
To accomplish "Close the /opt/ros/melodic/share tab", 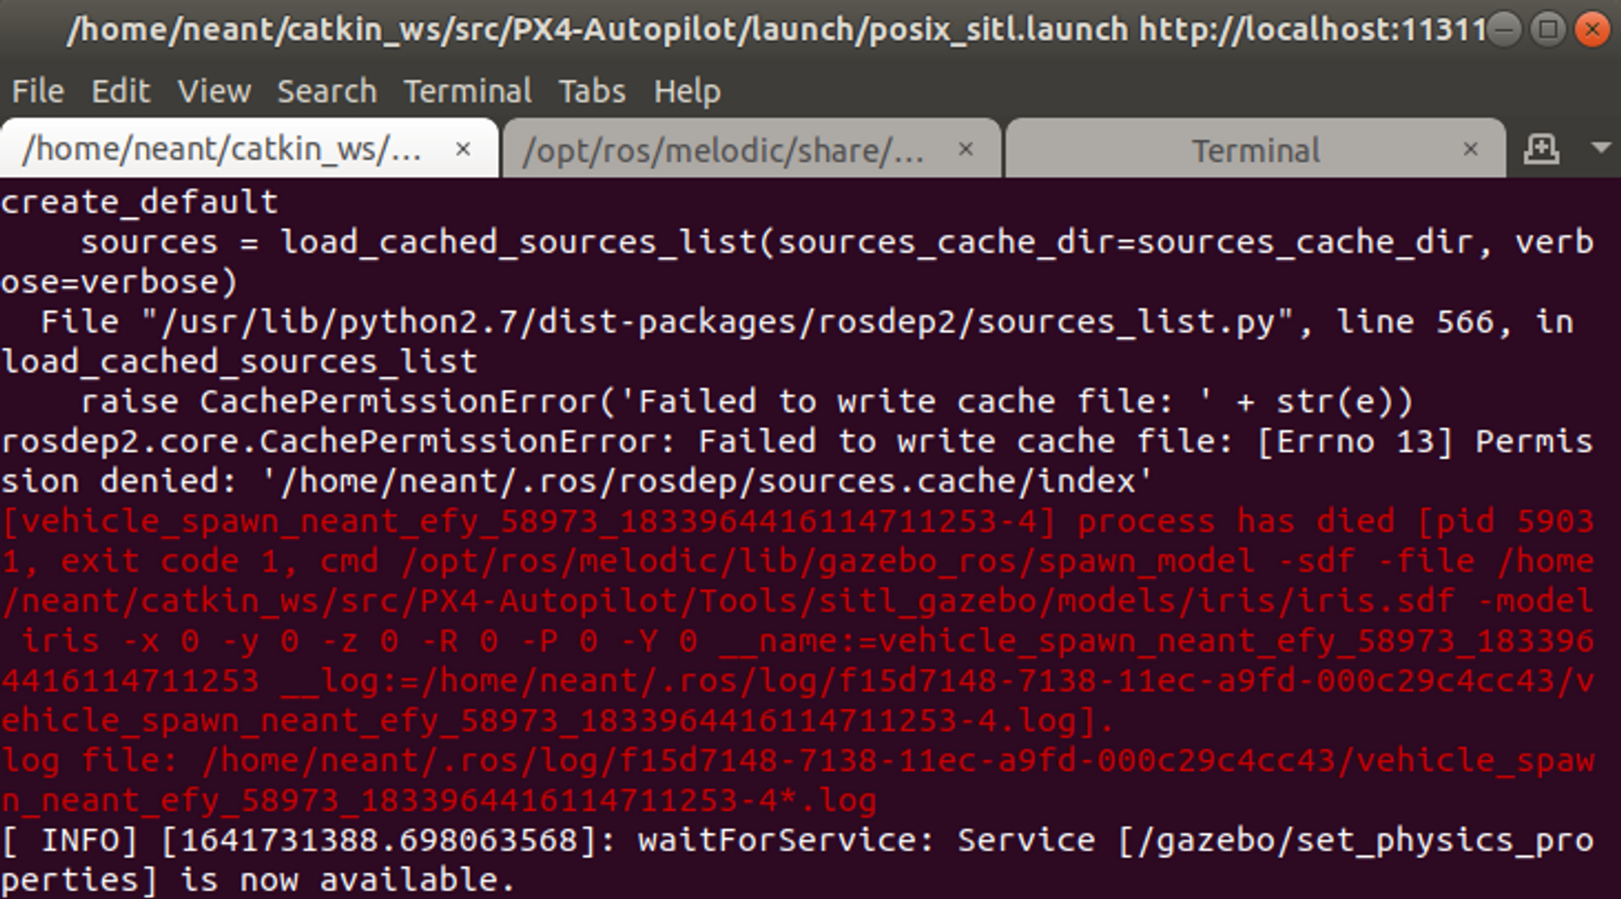I will click(x=966, y=149).
